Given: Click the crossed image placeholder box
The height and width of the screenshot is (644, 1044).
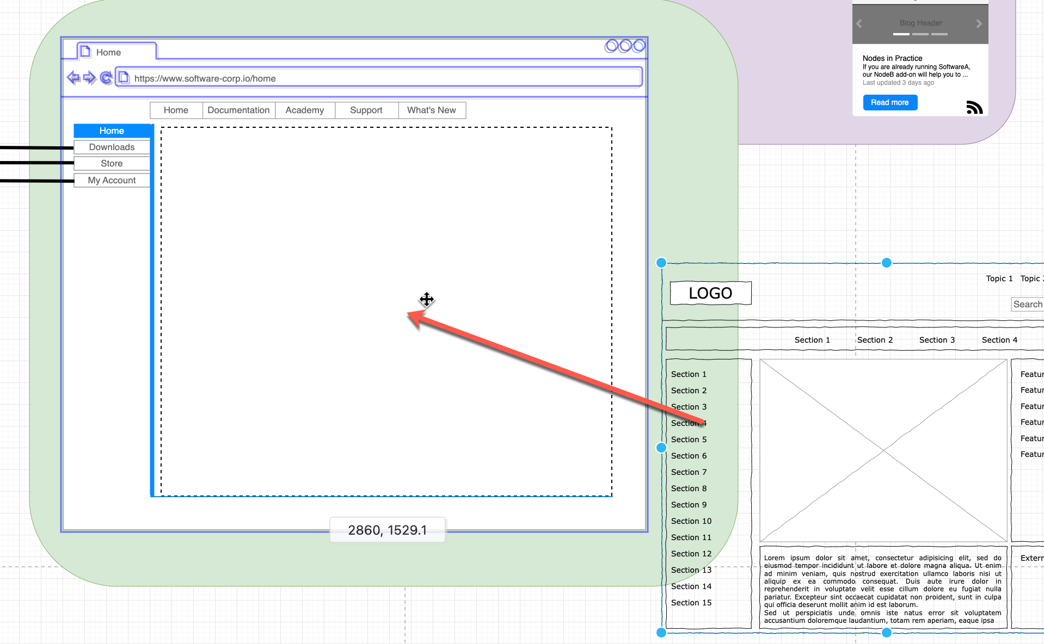Looking at the screenshot, I should (883, 449).
